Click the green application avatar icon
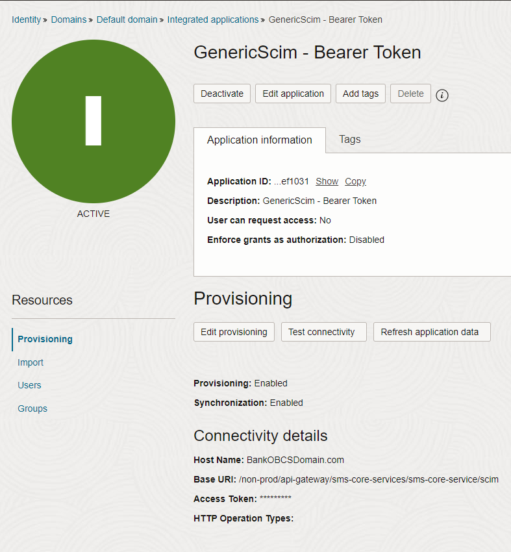 (x=93, y=121)
